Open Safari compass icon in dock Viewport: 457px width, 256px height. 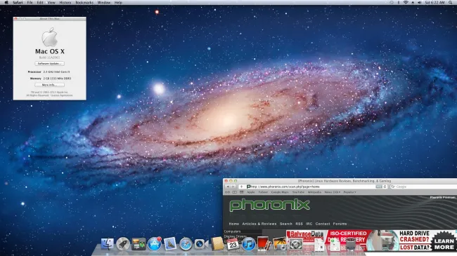pyautogui.click(x=186, y=244)
